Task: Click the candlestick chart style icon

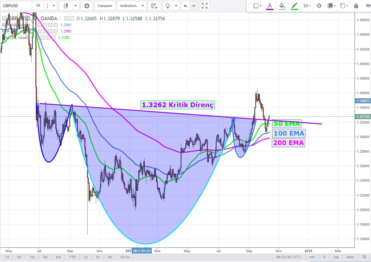Action: coord(66,6)
